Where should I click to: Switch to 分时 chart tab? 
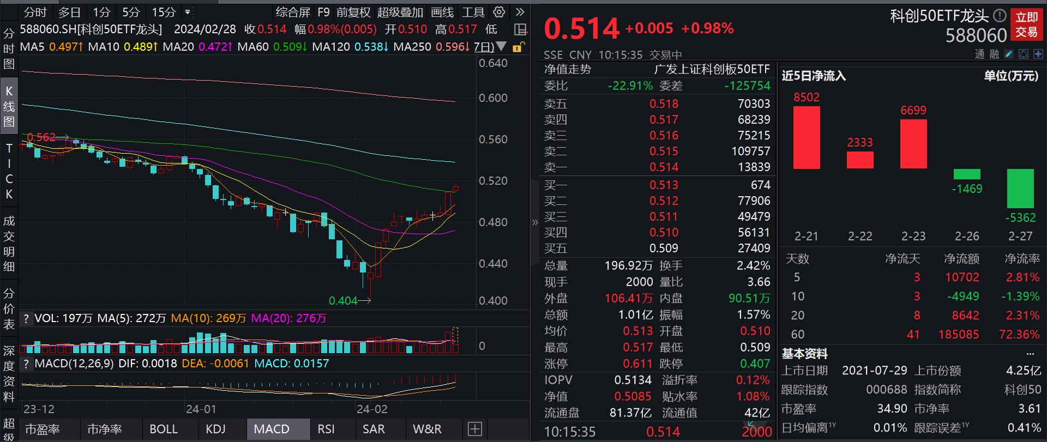pyautogui.click(x=35, y=12)
